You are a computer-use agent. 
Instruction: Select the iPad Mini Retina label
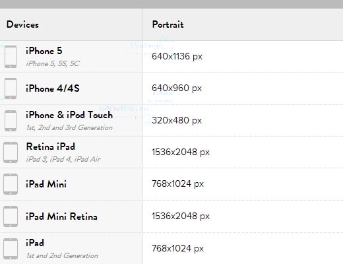tap(61, 216)
